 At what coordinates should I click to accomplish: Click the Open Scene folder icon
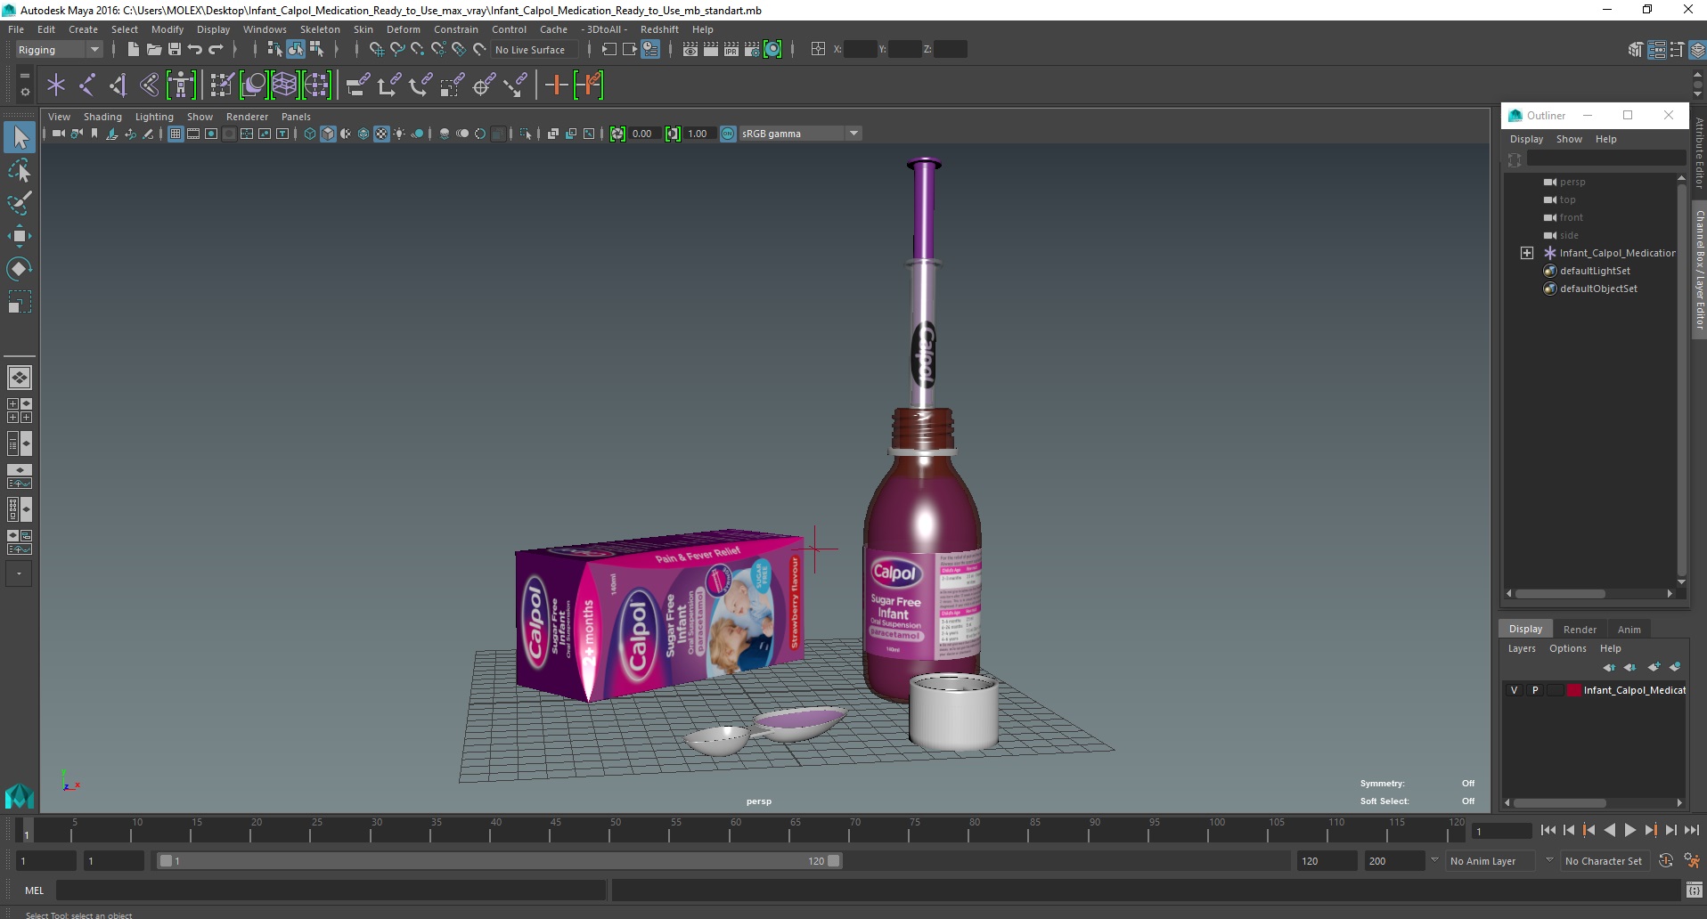coord(153,50)
